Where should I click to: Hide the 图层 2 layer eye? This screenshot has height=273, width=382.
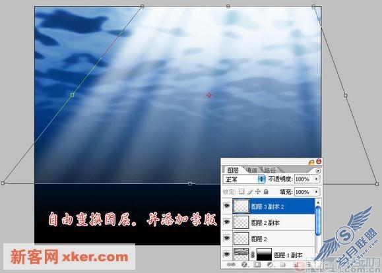tap(227, 238)
